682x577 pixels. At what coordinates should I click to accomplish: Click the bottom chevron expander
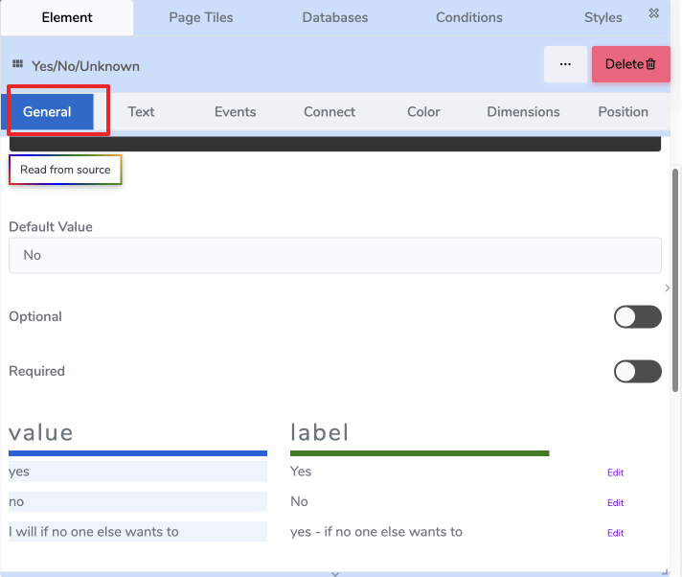335,574
